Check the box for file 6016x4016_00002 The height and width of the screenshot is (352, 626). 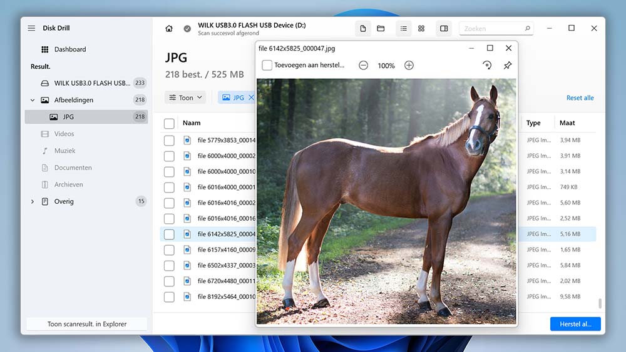(x=169, y=203)
